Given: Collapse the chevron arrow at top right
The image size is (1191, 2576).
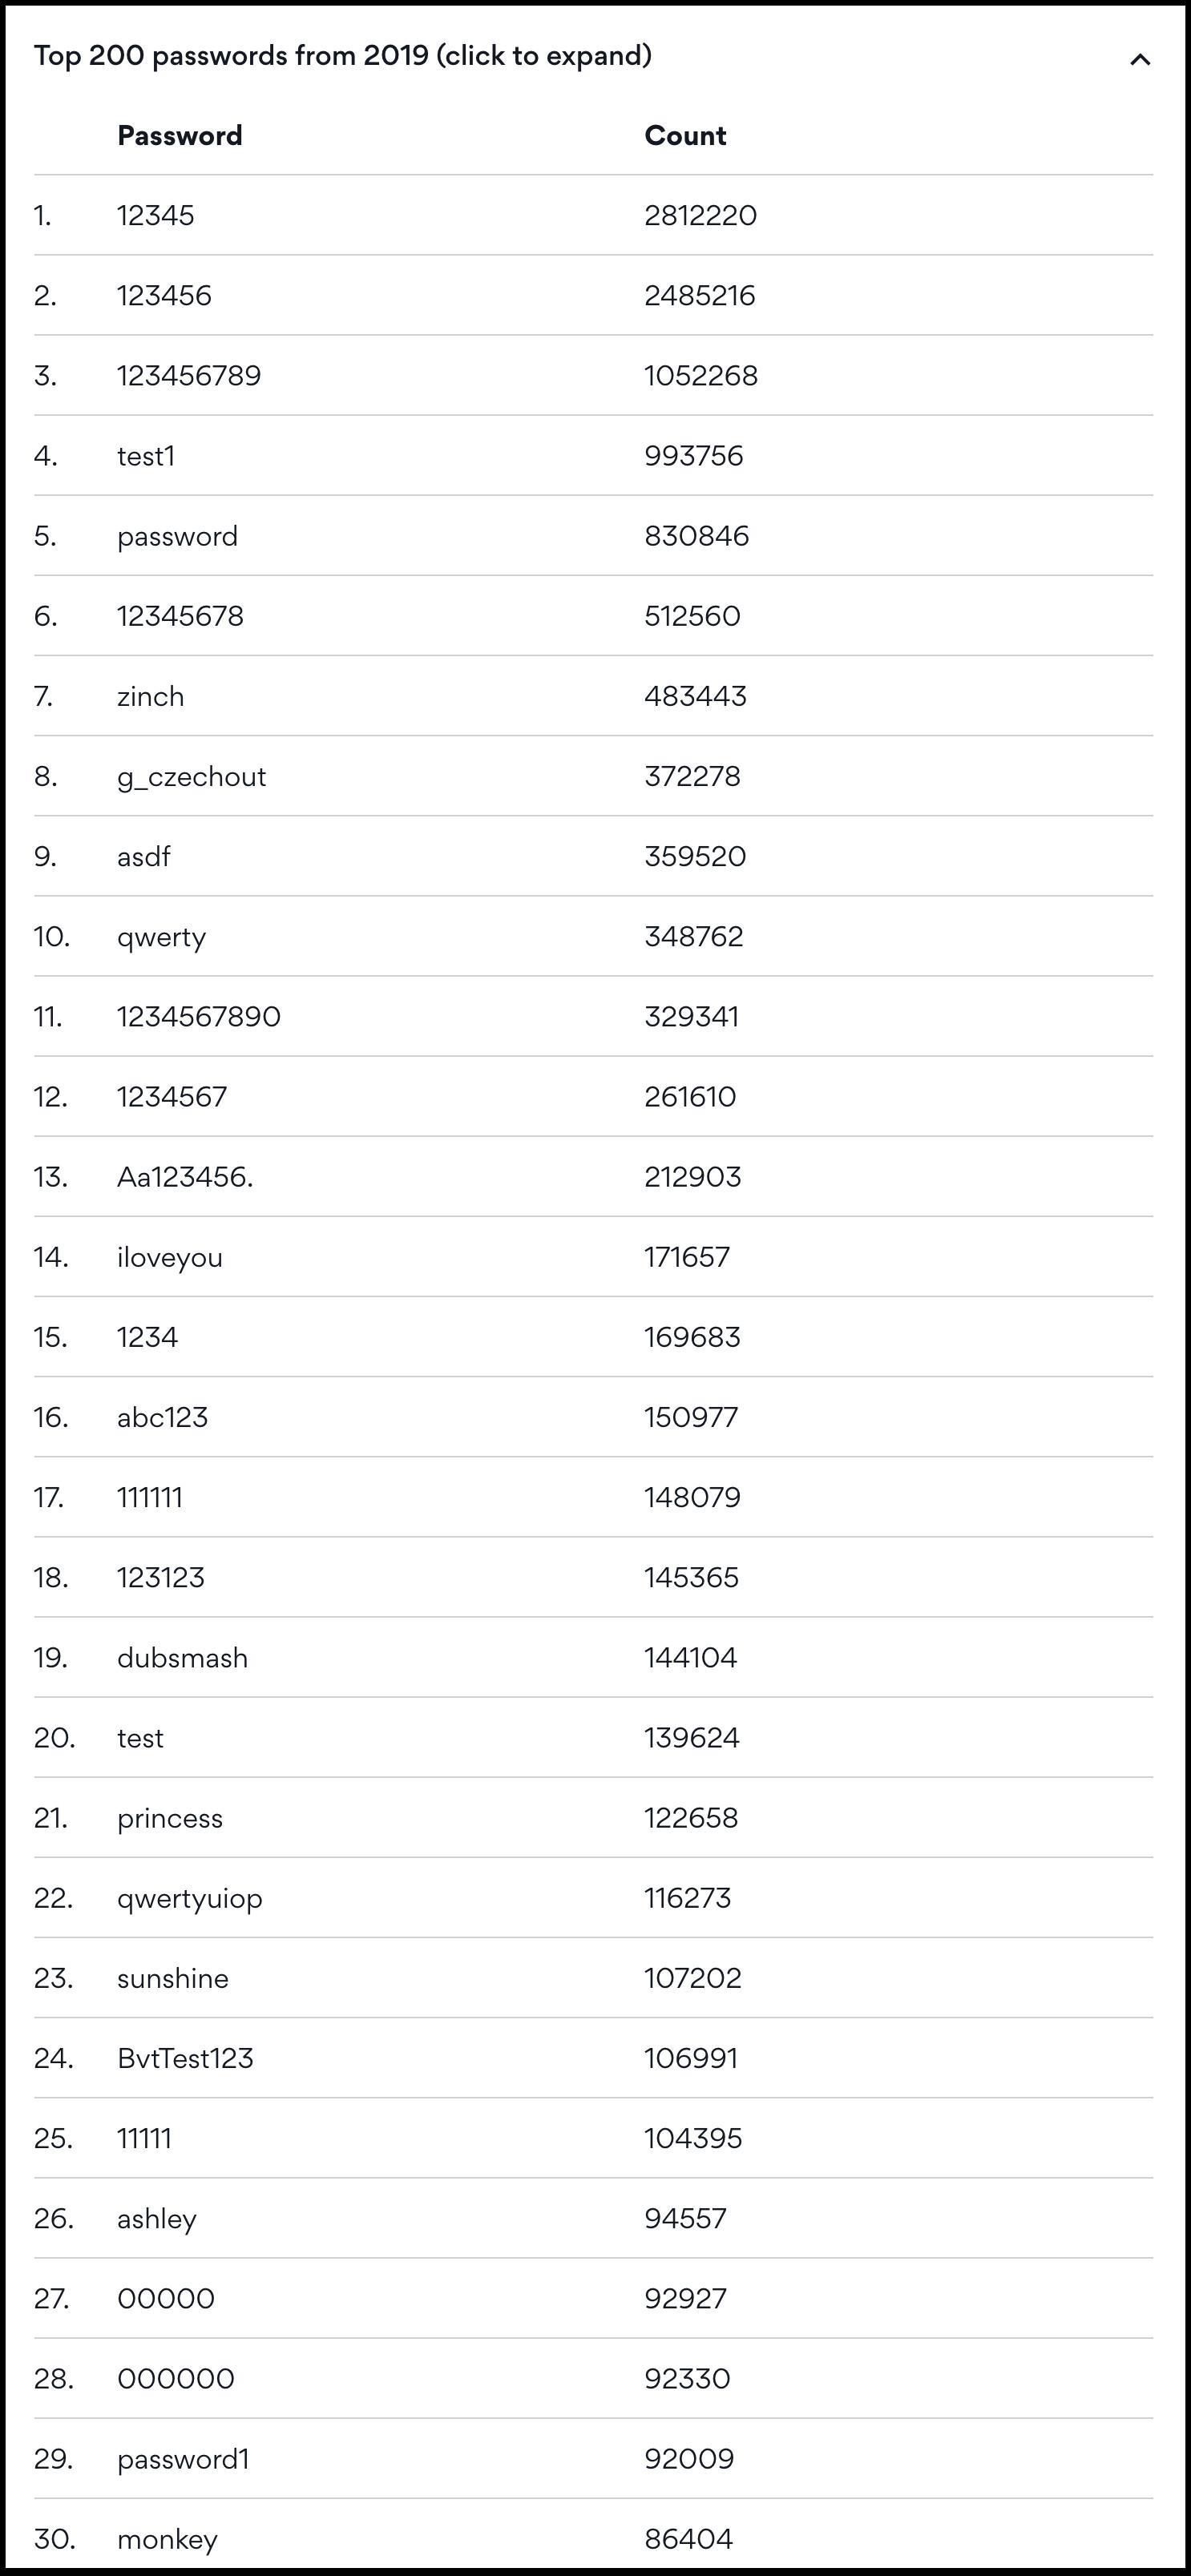Looking at the screenshot, I should [1139, 59].
